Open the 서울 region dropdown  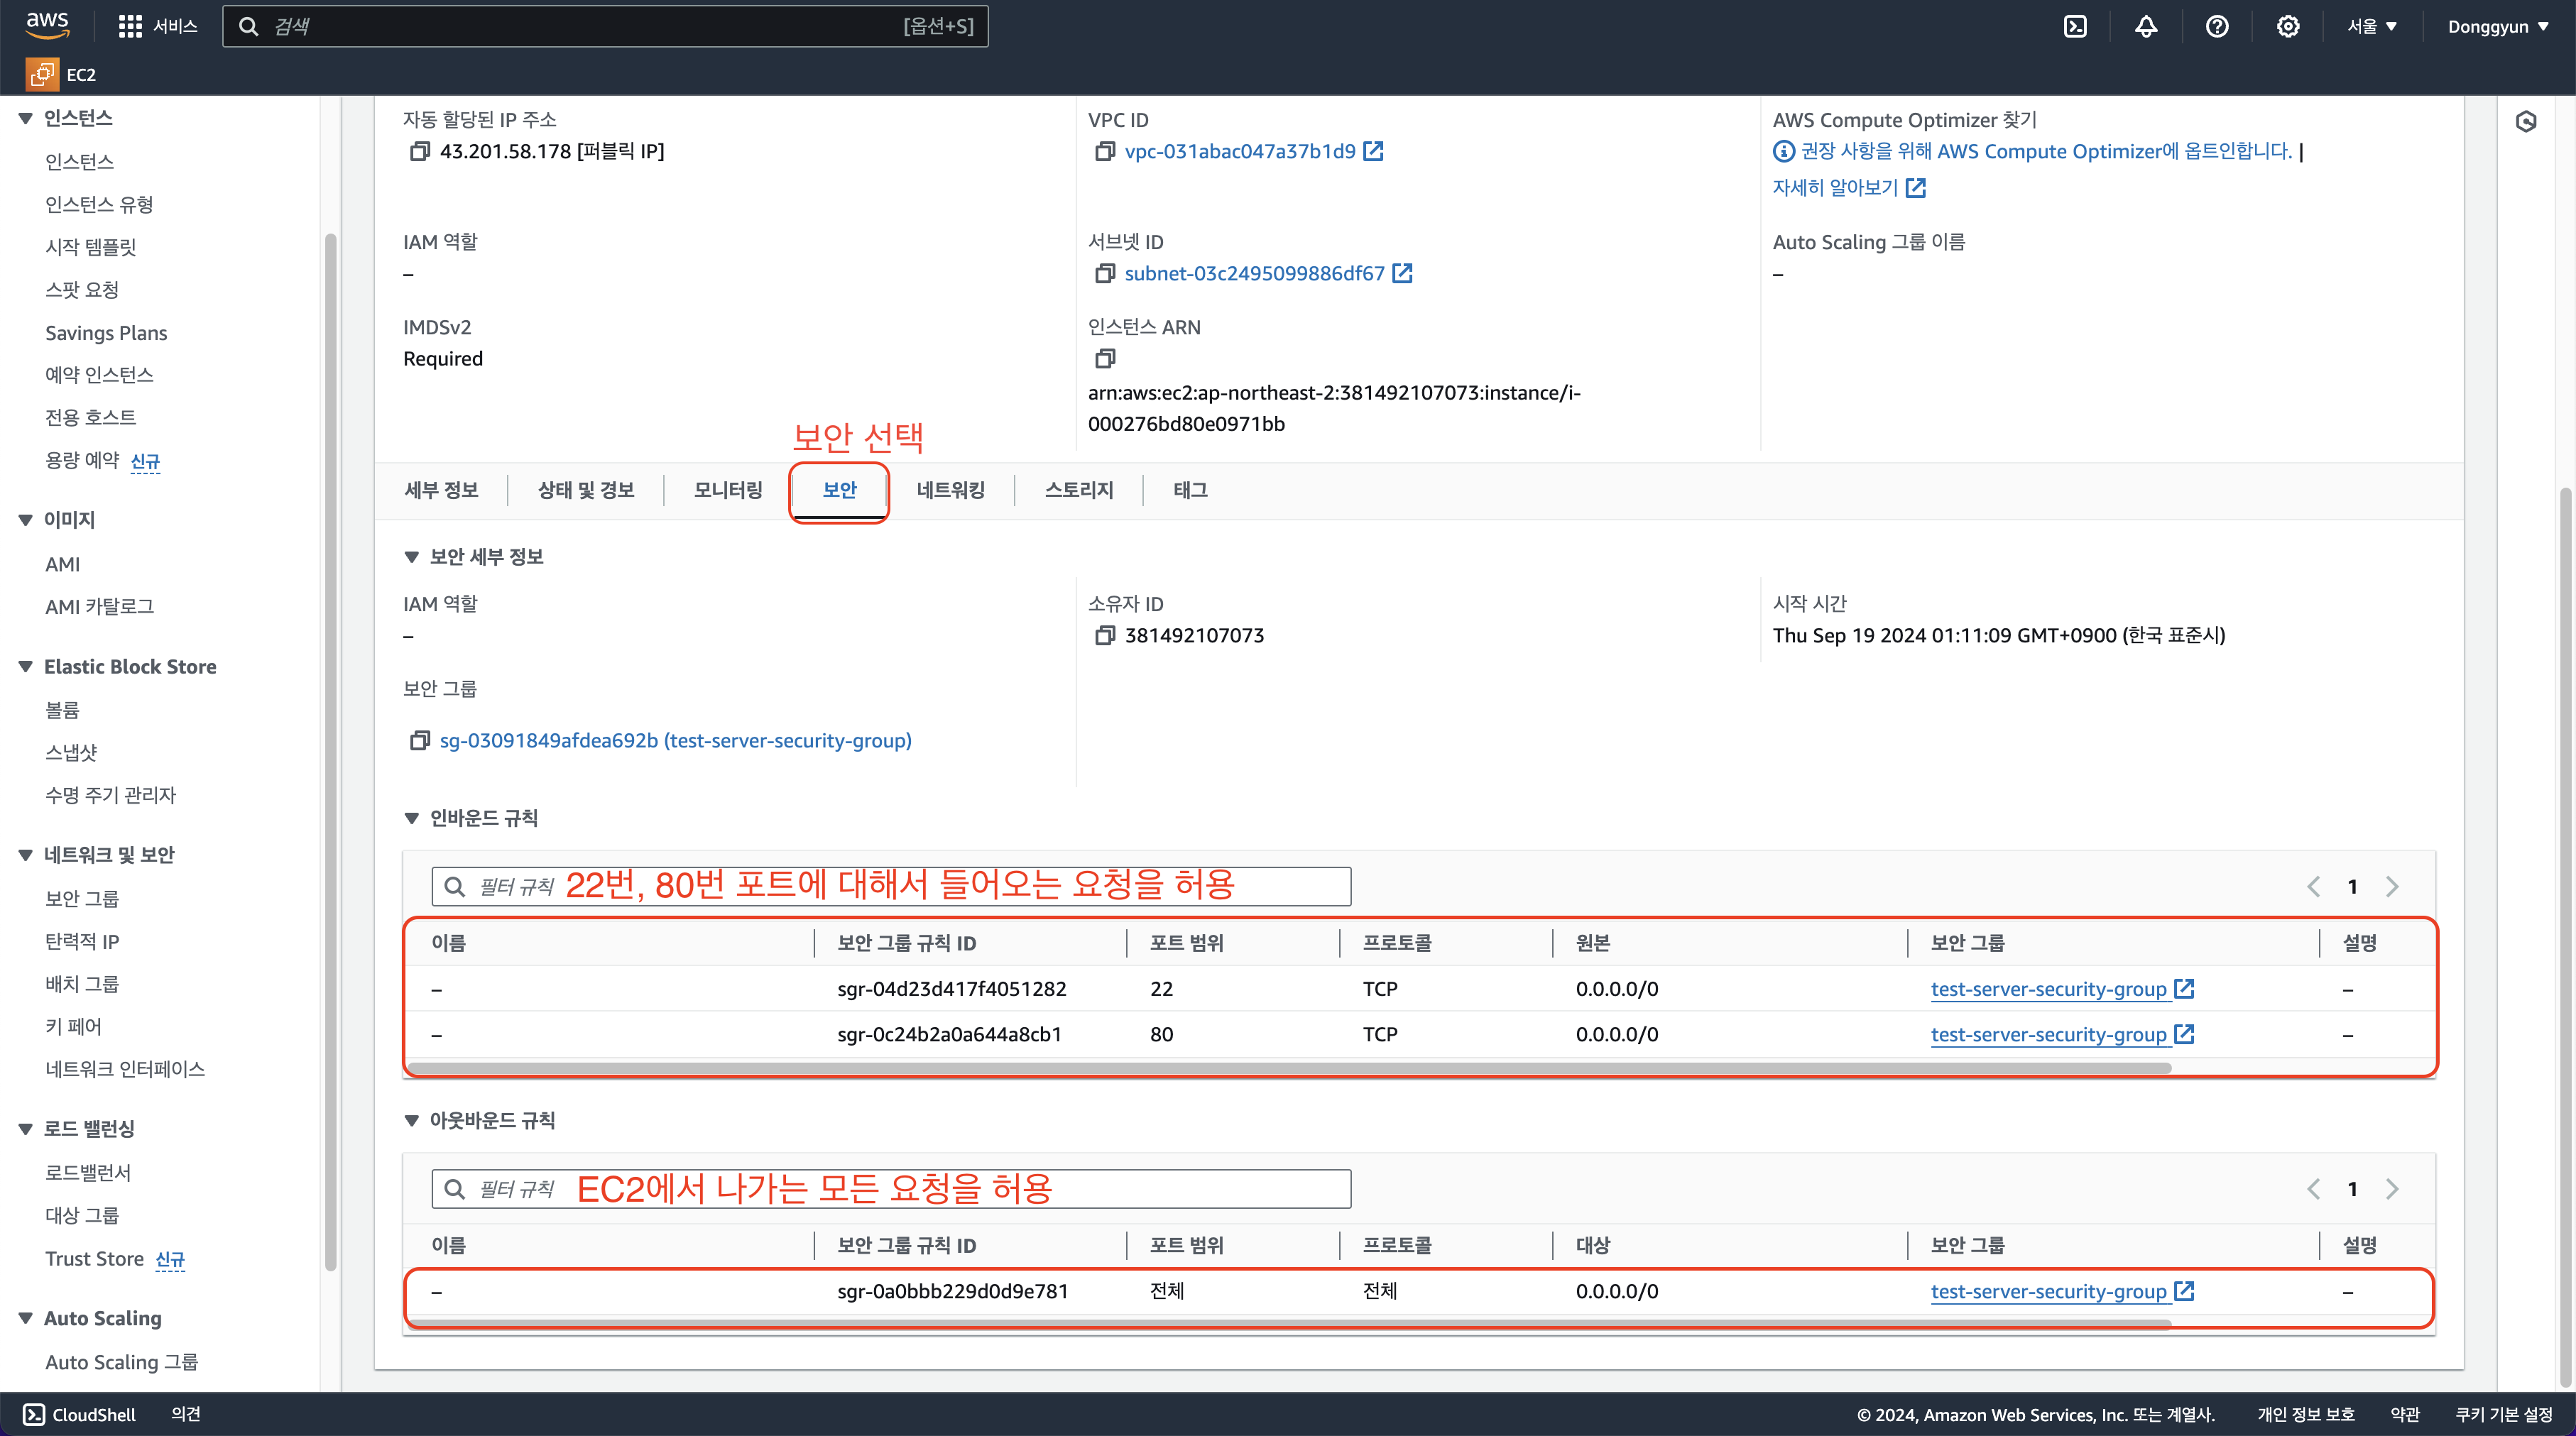click(x=2372, y=27)
